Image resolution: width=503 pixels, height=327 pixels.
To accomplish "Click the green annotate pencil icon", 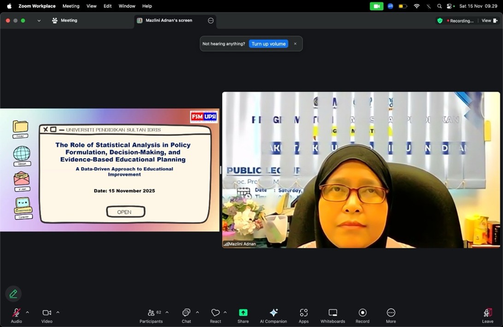I will (13, 294).
